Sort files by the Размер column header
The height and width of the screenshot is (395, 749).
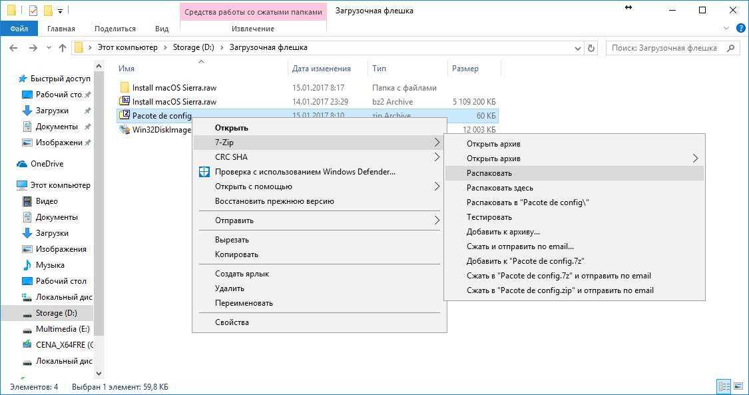[465, 69]
